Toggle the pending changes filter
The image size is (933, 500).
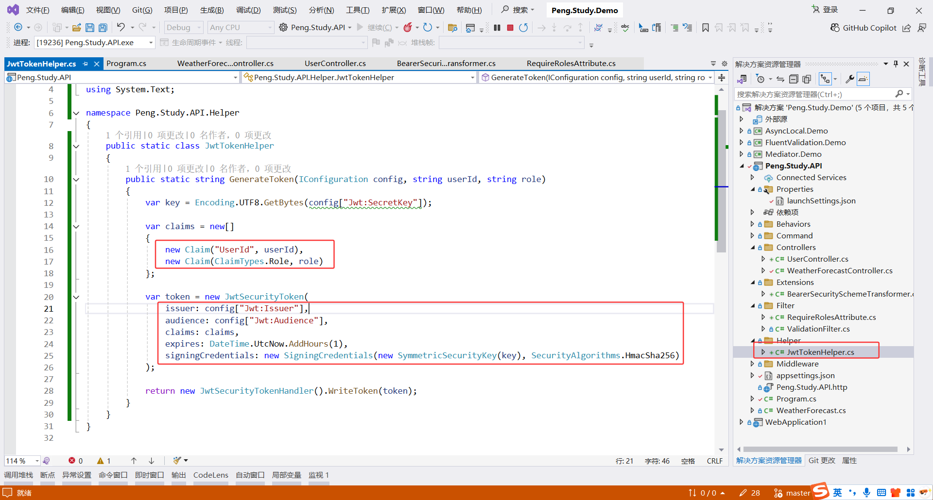point(761,79)
